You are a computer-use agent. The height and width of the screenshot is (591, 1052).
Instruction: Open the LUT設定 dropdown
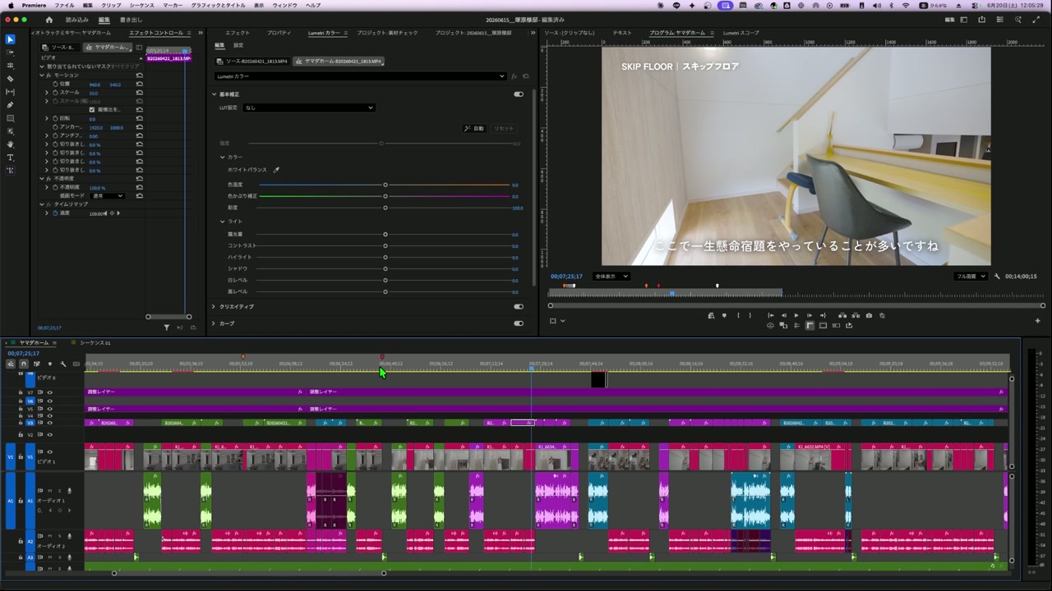tap(309, 108)
